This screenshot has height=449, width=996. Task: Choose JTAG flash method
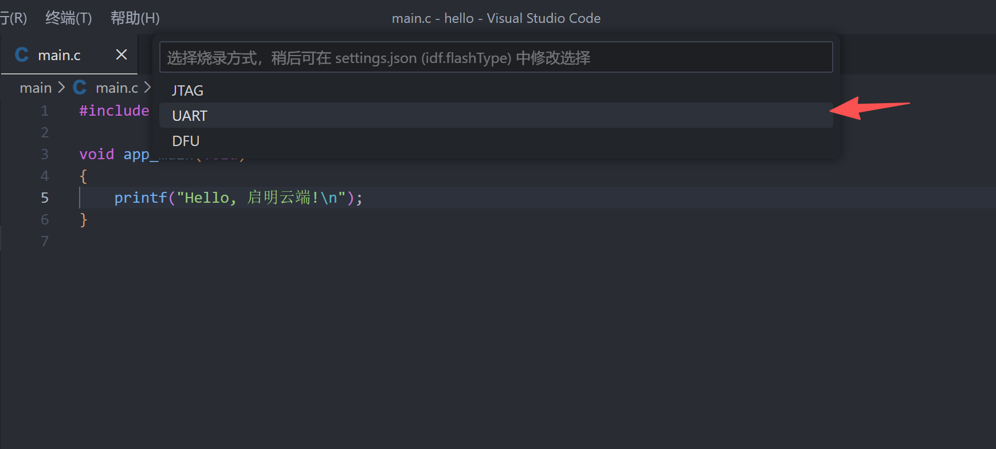[x=496, y=90]
